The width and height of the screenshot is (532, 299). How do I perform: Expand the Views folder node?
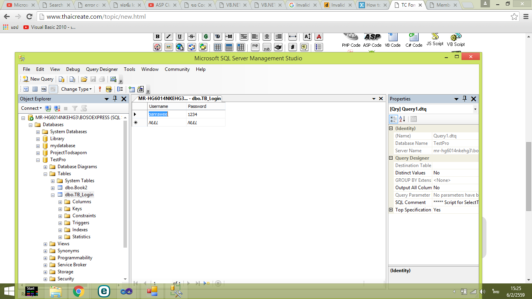pyautogui.click(x=45, y=244)
